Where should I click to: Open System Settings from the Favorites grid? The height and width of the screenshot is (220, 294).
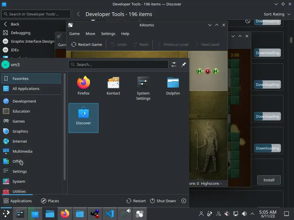coord(143,88)
